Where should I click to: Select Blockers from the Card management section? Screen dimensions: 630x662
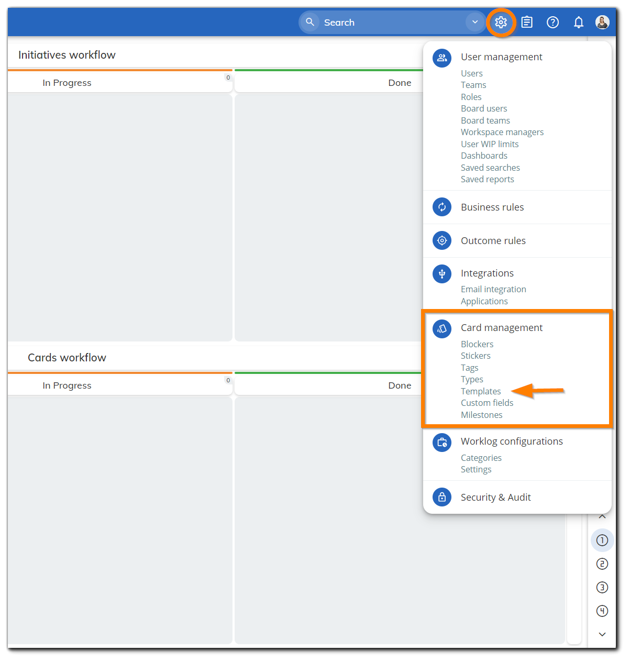[477, 344]
